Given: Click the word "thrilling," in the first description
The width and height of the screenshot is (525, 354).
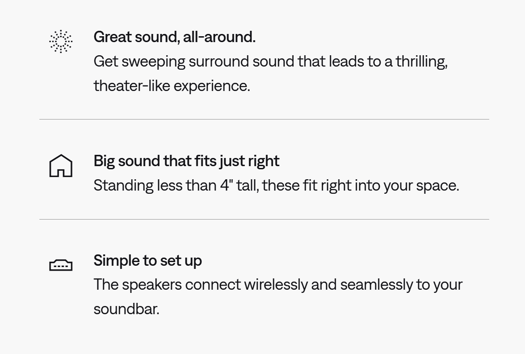Looking at the screenshot, I should pyautogui.click(x=421, y=61).
